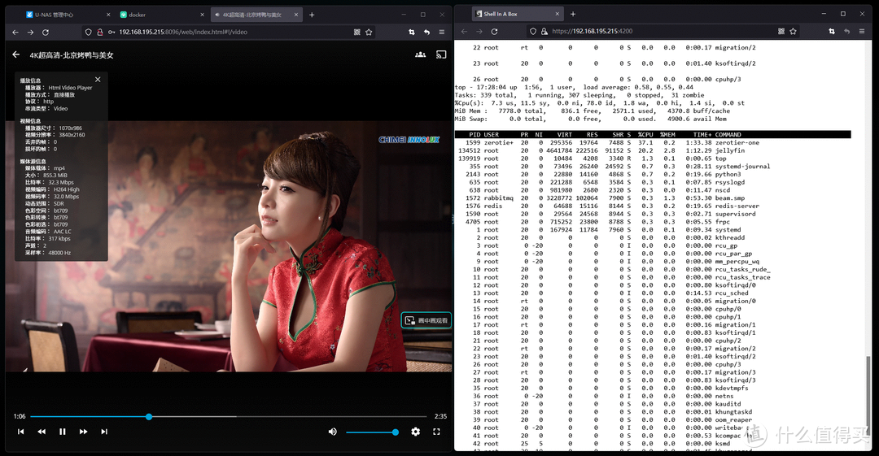This screenshot has height=456, width=879.
Task: Switch to the docker tab
Action: tap(159, 15)
